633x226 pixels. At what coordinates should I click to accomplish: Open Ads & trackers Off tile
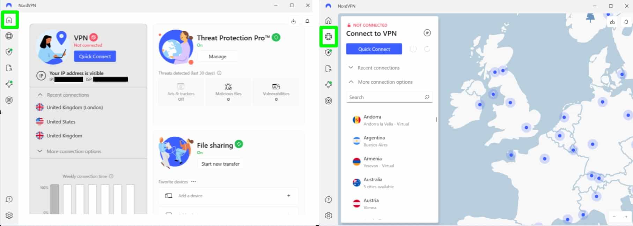click(x=181, y=92)
